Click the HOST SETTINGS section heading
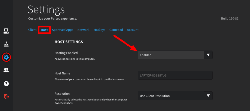This screenshot has height=111, width=250. (x=69, y=42)
